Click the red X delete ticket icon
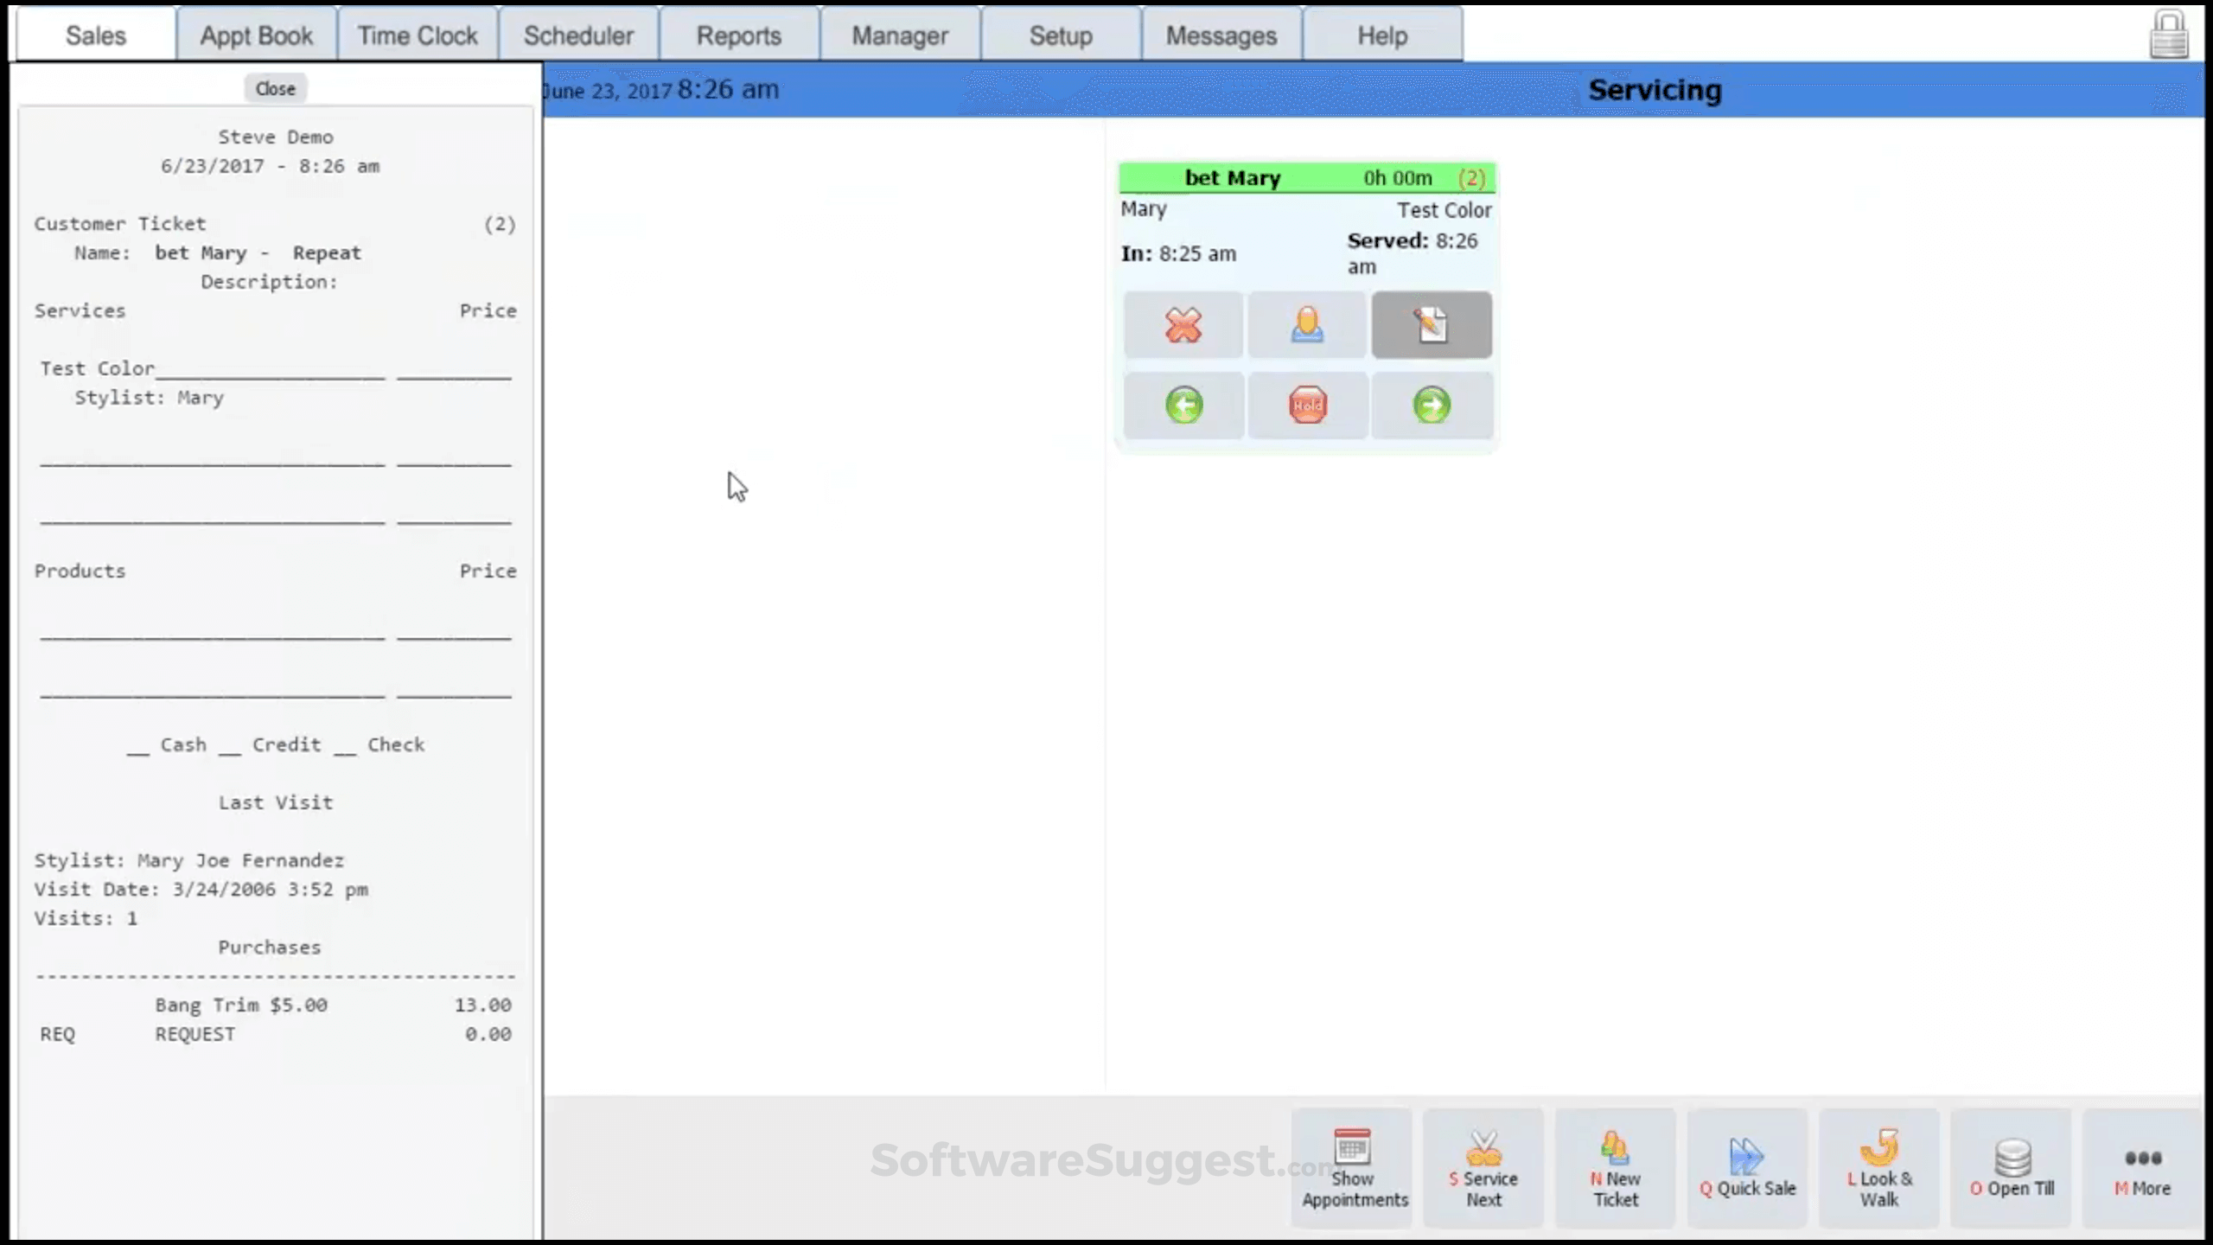 (x=1183, y=325)
